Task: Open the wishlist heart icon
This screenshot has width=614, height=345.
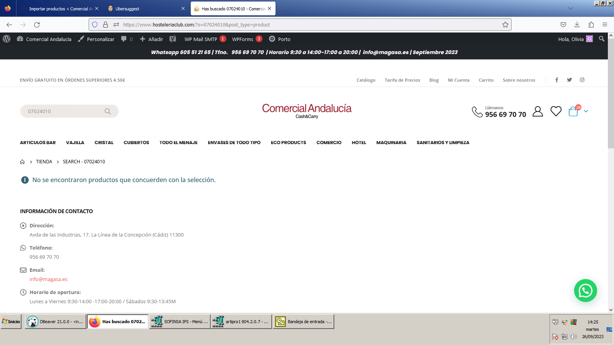Action: (x=556, y=111)
